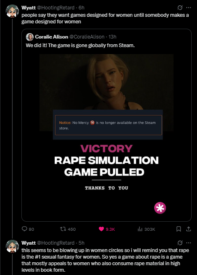Viewport: 197px width, 275px height.
Task: Open the pink asterisk logo in the image
Action: [x=160, y=208]
